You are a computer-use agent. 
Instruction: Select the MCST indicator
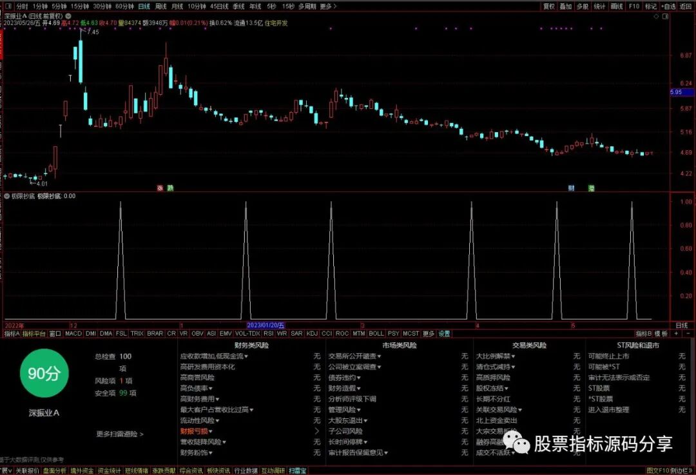(x=411, y=333)
